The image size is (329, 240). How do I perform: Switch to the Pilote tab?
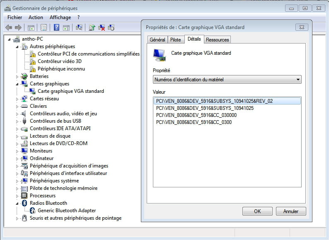175,40
